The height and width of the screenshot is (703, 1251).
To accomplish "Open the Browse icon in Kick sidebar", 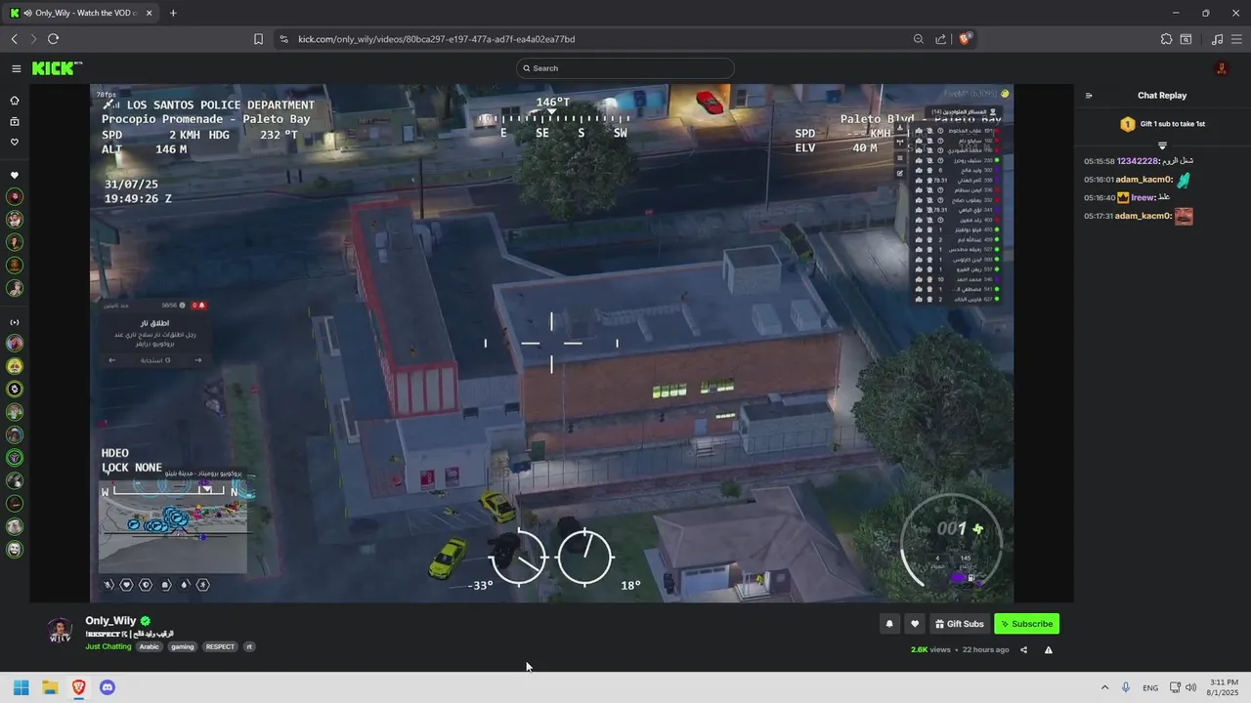I will (x=15, y=122).
